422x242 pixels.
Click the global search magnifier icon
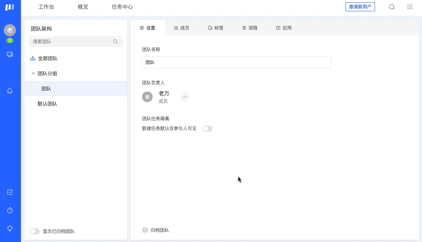point(392,7)
